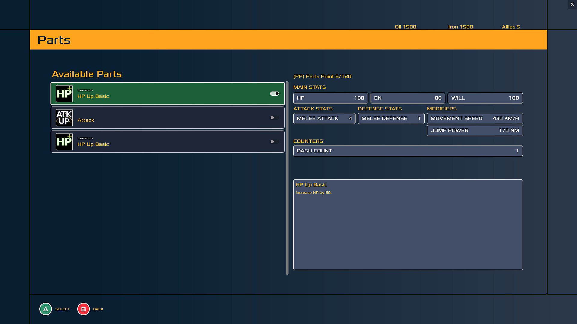
Task: Select the bottom HP Up Basic row
Action: [168, 142]
